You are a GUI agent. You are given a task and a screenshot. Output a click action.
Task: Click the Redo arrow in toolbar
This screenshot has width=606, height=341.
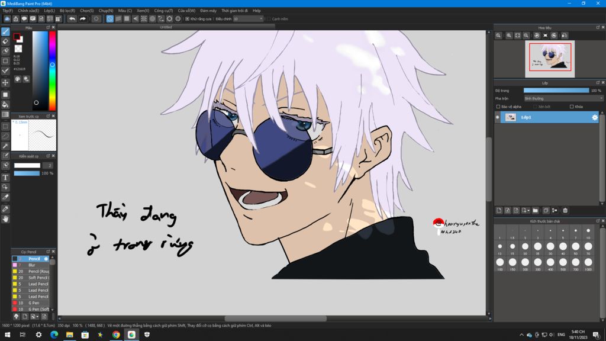(x=83, y=18)
